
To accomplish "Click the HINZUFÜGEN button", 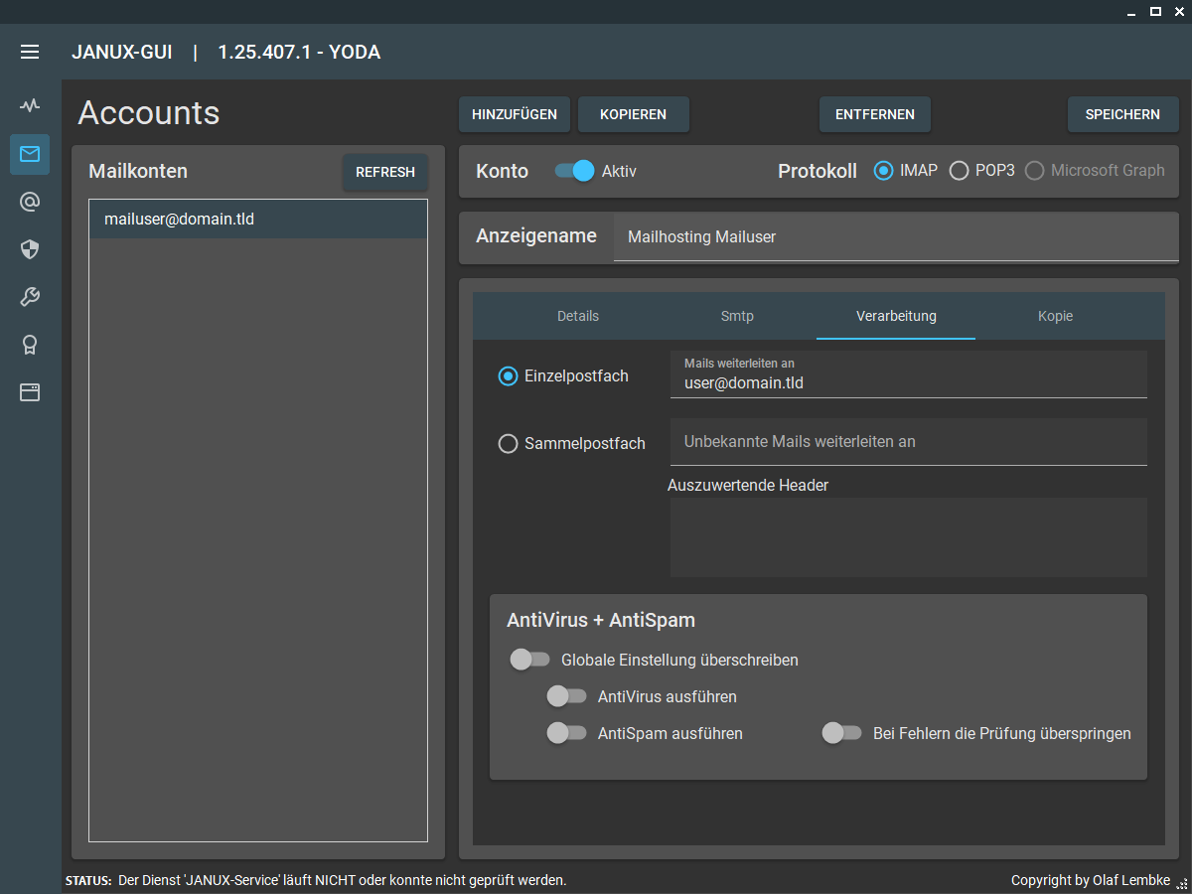I will (x=515, y=114).
